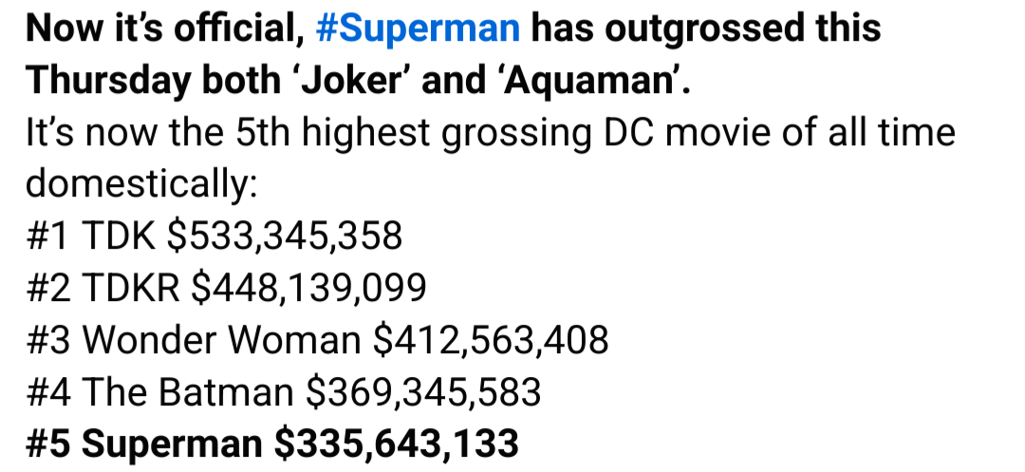Click the word 'domestically:'

pyautogui.click(x=141, y=185)
